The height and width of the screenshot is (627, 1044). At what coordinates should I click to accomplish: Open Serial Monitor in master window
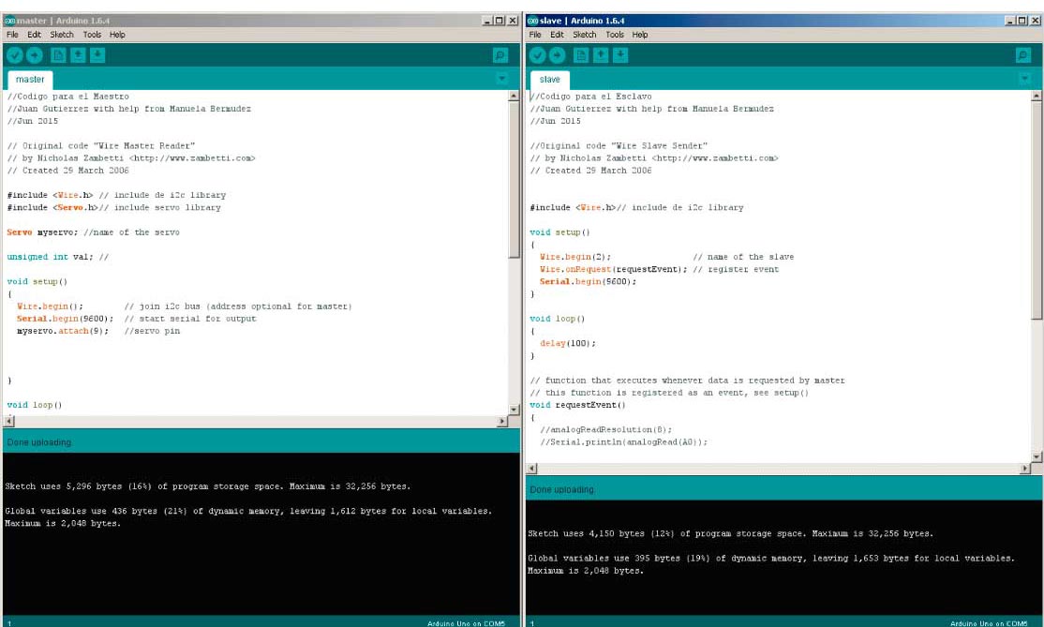[x=500, y=55]
